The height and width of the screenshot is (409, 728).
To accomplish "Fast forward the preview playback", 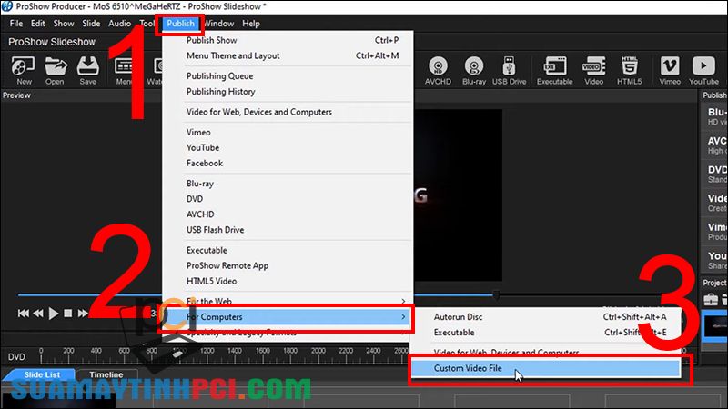I will 82,314.
